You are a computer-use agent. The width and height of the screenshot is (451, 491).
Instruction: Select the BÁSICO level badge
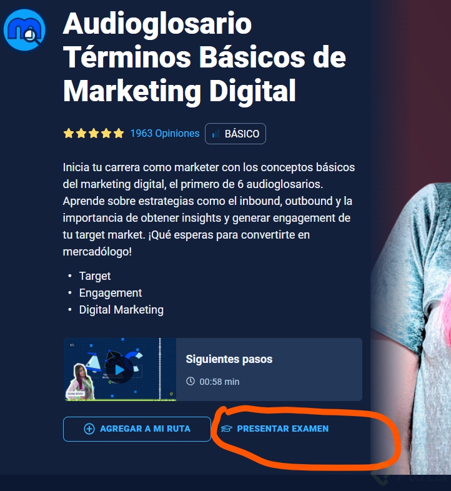(235, 134)
